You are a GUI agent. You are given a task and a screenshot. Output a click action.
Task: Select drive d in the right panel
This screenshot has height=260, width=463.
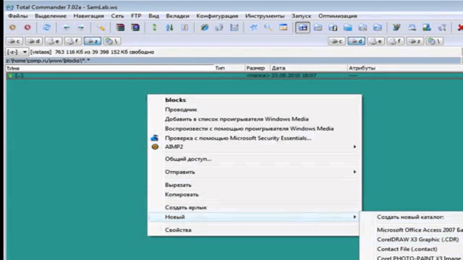pos(356,41)
